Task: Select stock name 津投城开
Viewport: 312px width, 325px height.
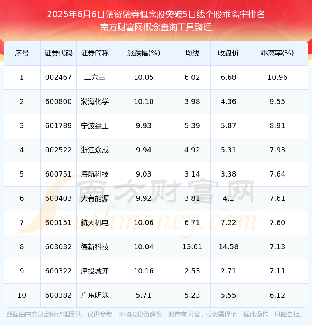Action: [x=95, y=271]
